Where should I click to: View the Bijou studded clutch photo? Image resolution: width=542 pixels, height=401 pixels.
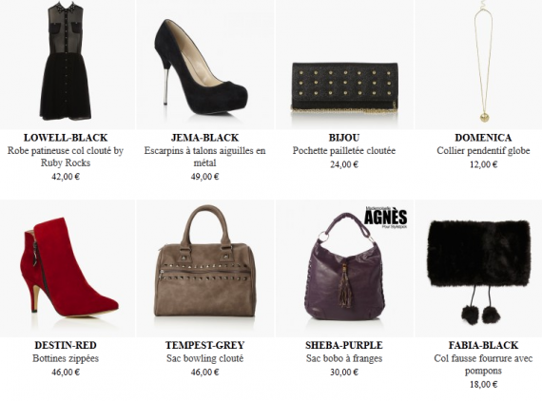[x=344, y=65]
